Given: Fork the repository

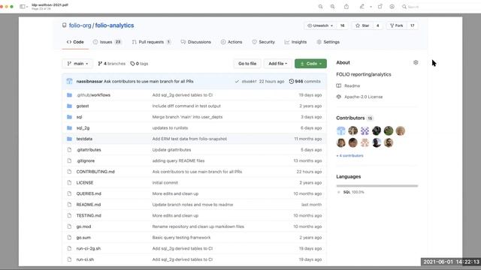Looking at the screenshot, I should pos(396,25).
